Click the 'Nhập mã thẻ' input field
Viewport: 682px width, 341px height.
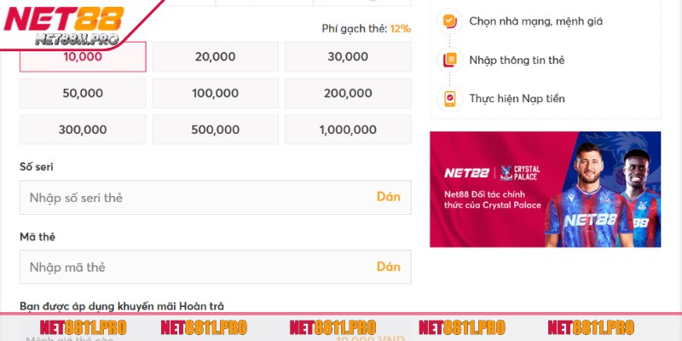tap(196, 267)
